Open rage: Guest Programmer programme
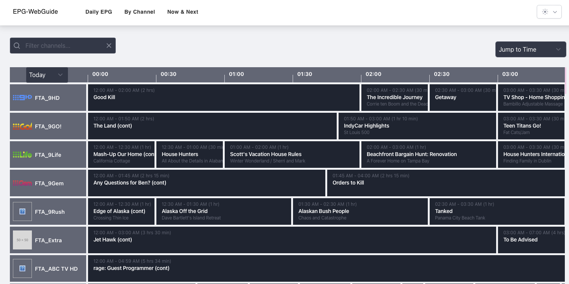The width and height of the screenshot is (569, 284). pyautogui.click(x=326, y=268)
